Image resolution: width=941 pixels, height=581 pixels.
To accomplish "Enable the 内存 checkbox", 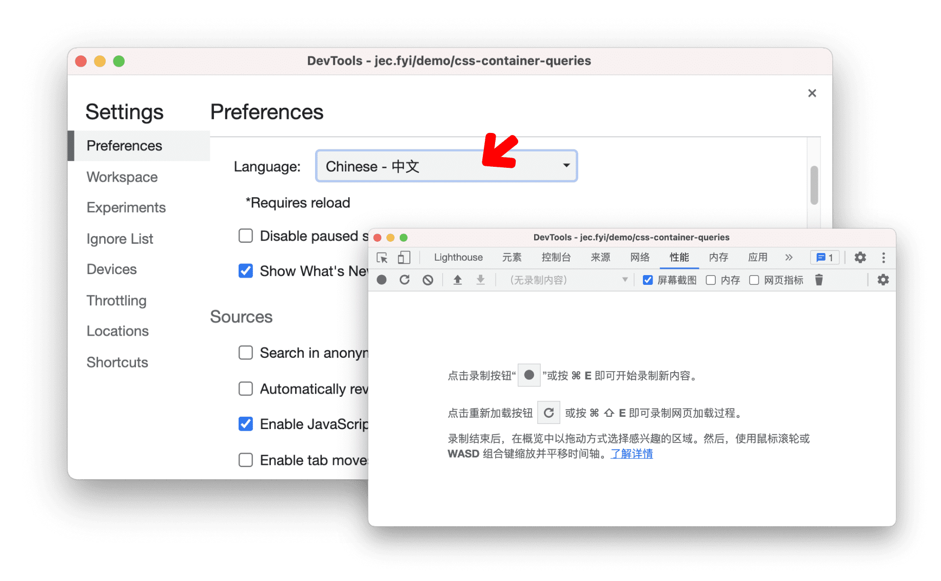I will pos(711,280).
